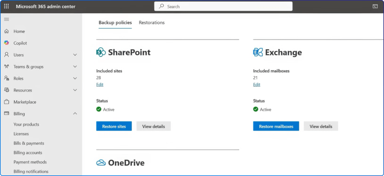Open Marketplace from the sidebar icon
The width and height of the screenshot is (384, 176).
(6, 102)
